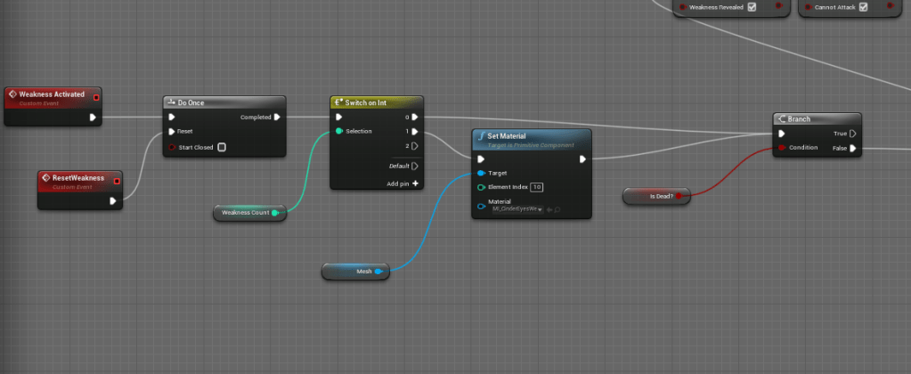
Task: Click the Element Index value field
Action: [537, 187]
